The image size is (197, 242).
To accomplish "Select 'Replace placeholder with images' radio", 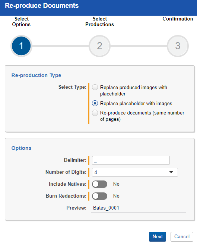I will tap(95, 103).
